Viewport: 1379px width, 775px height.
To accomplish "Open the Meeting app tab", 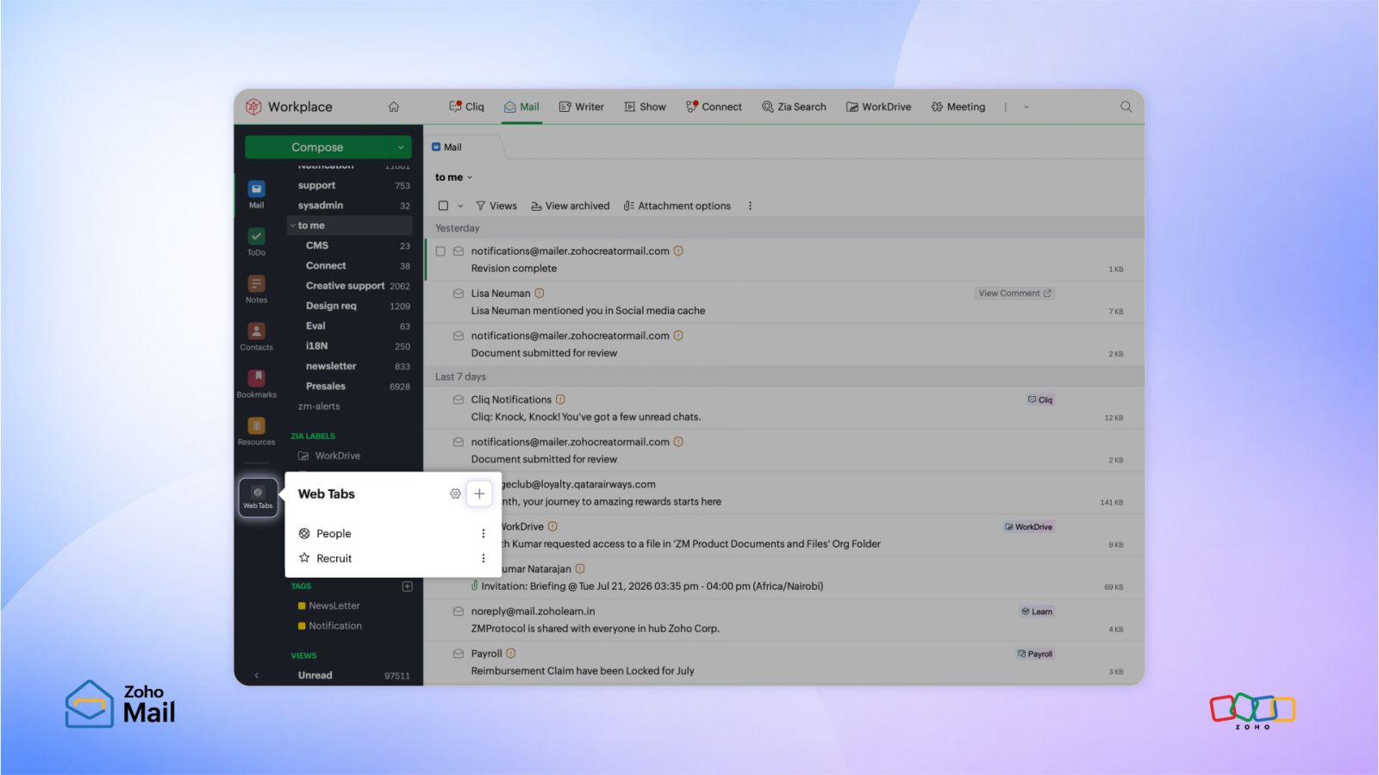I will click(958, 107).
